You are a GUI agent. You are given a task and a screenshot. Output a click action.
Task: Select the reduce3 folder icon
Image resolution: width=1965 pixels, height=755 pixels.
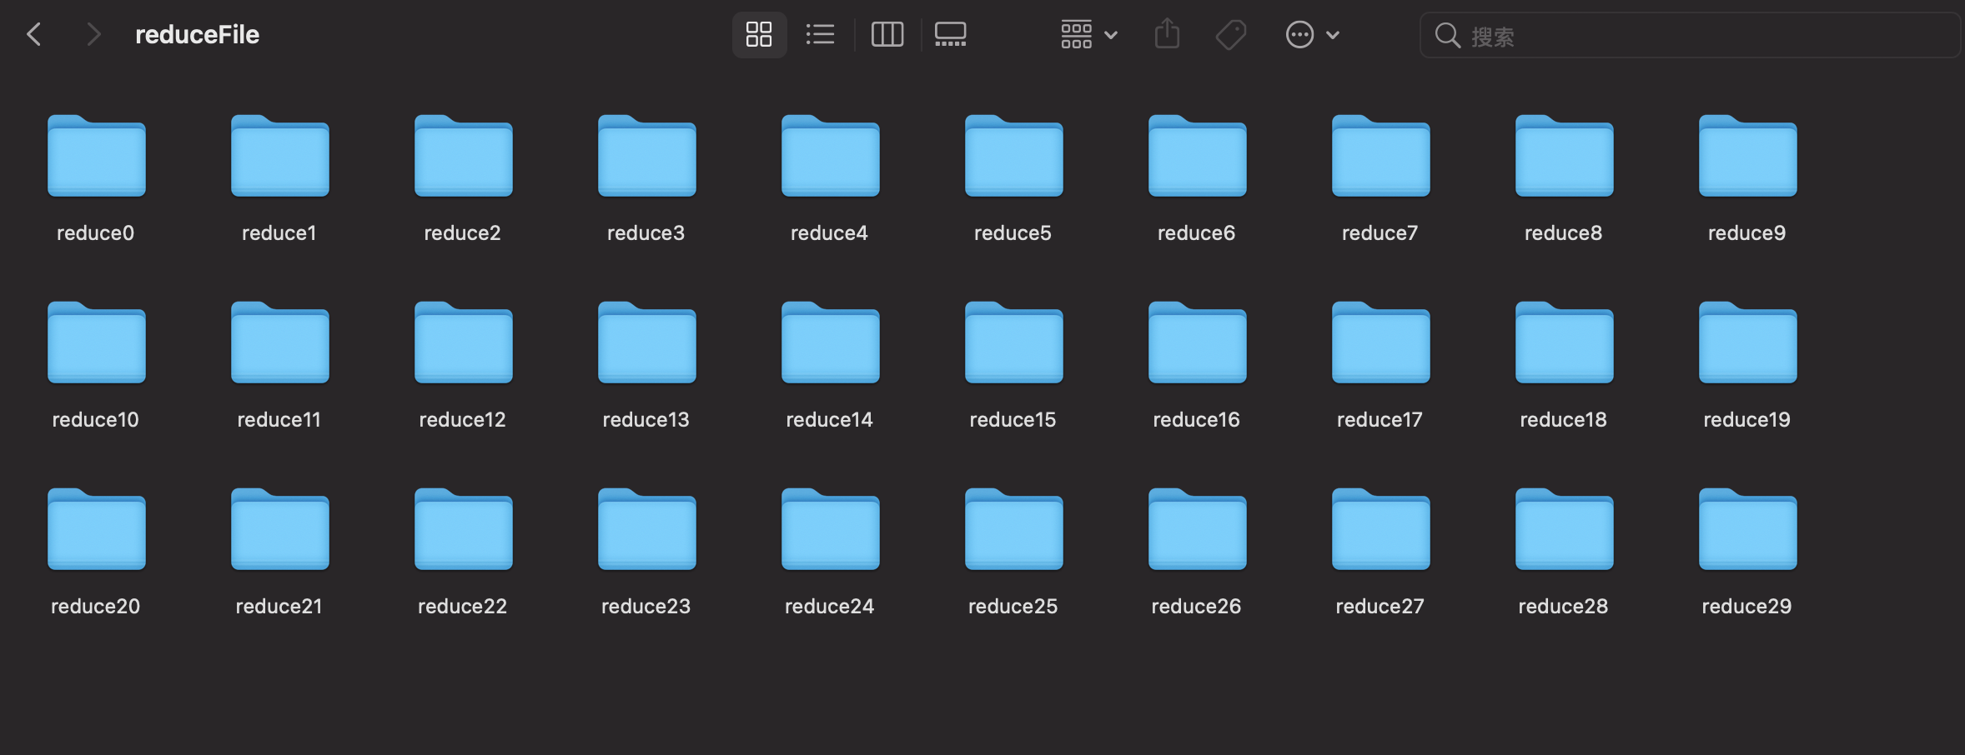point(647,156)
